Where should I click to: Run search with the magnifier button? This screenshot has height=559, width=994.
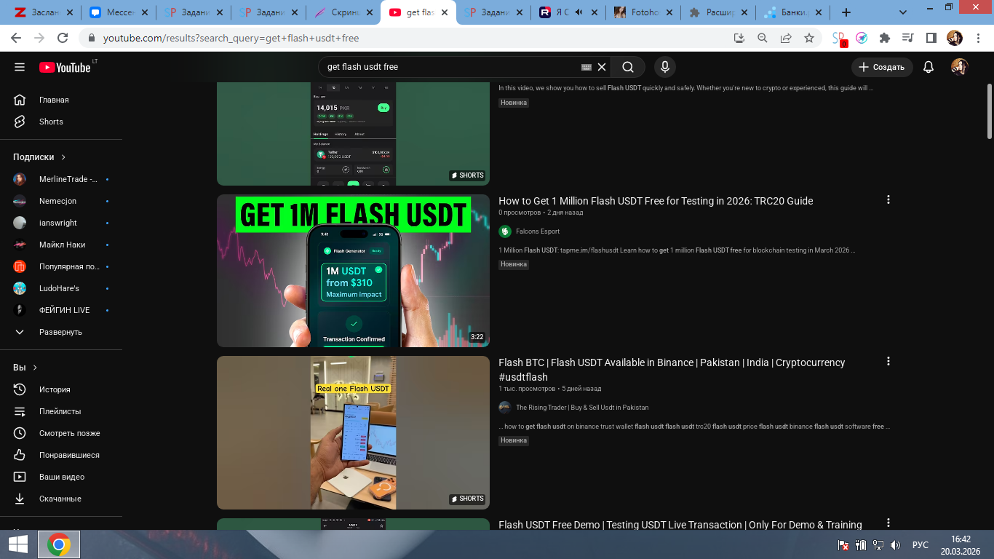628,67
